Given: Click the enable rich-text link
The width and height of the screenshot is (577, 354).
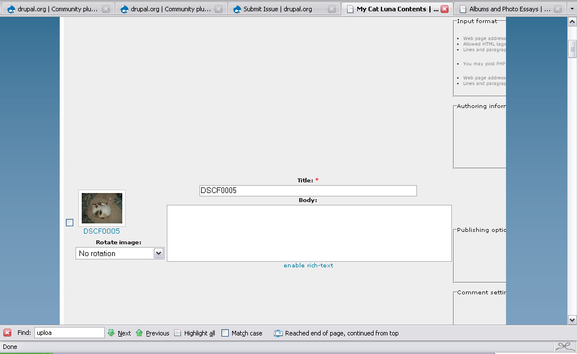Looking at the screenshot, I should (x=308, y=266).
